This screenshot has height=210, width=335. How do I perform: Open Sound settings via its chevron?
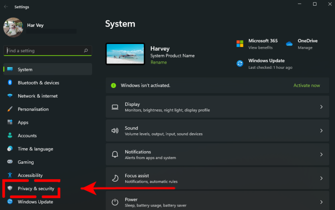coord(321,131)
